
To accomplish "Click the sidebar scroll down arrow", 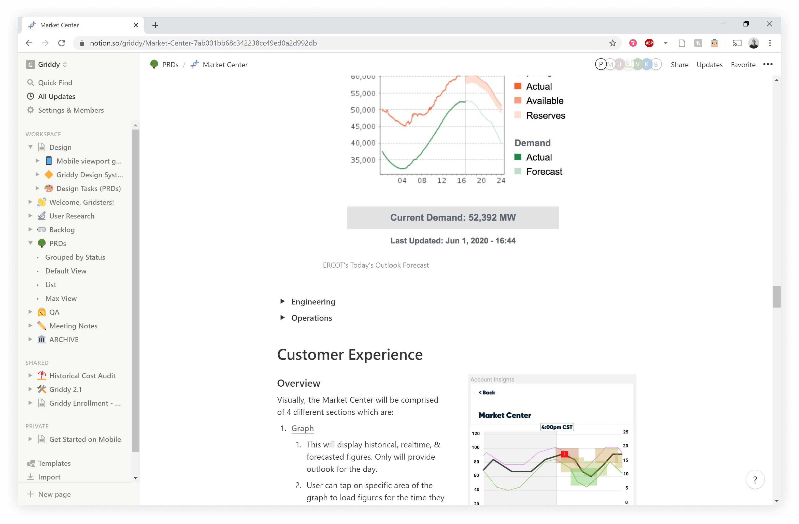I will coord(136,478).
